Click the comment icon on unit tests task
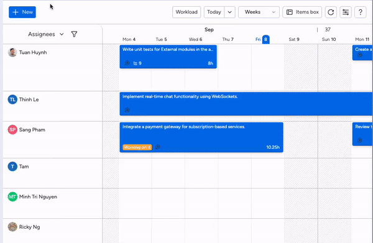 pyautogui.click(x=127, y=63)
